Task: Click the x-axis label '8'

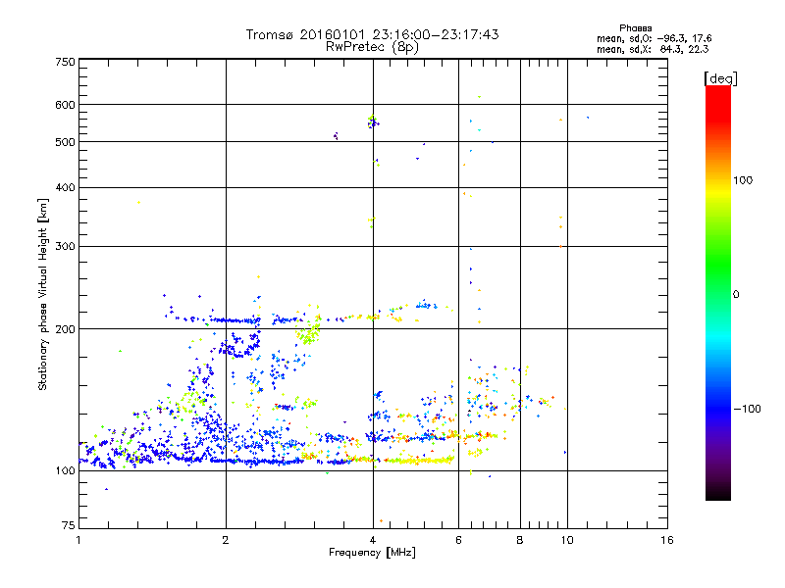Action: pos(520,540)
